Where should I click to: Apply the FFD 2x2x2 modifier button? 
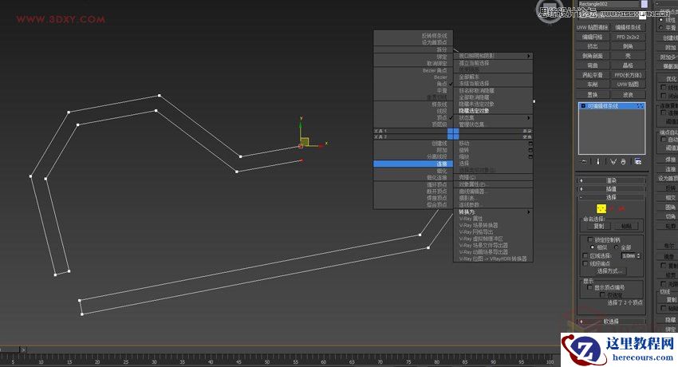point(628,37)
